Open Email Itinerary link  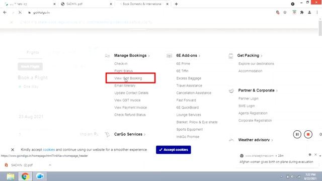coord(125,85)
